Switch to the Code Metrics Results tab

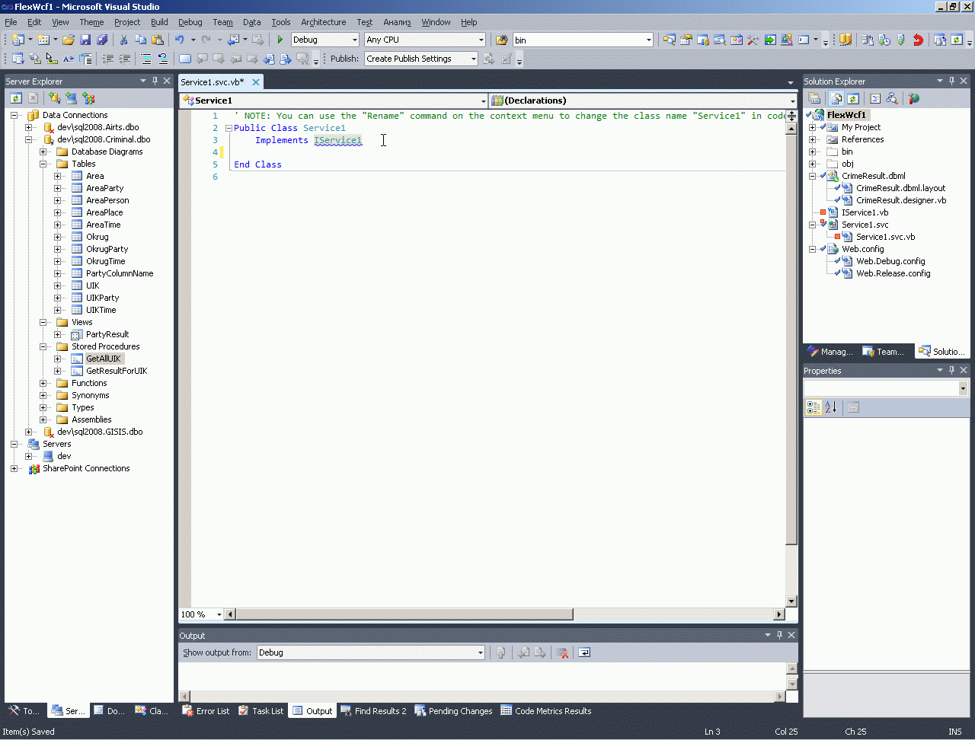(546, 711)
